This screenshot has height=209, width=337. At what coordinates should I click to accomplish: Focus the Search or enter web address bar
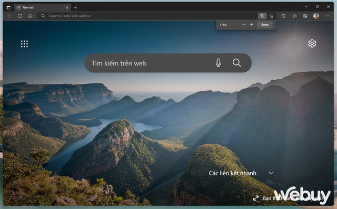click(147, 16)
